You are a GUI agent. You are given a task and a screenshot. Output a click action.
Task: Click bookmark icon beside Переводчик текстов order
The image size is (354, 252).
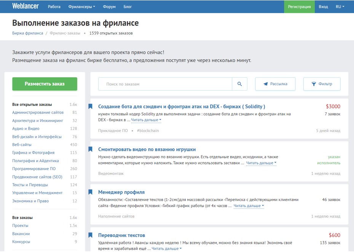tap(90, 235)
